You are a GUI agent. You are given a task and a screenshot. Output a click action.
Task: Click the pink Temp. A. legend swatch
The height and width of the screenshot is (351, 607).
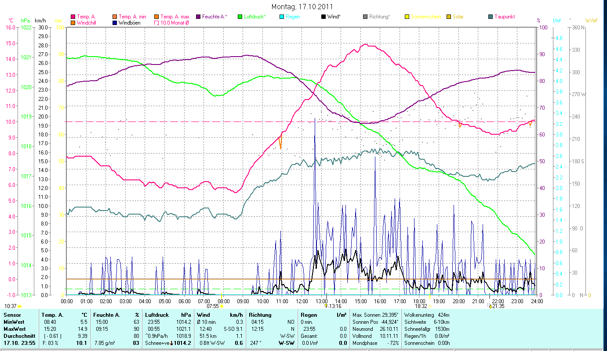coord(73,17)
